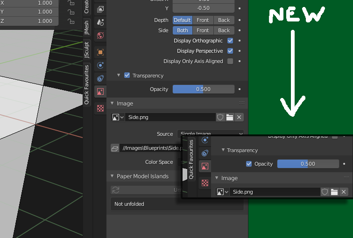353x238 pixels.
Task: Click the Texture checker icon in inset mockup
Action: tap(205, 183)
